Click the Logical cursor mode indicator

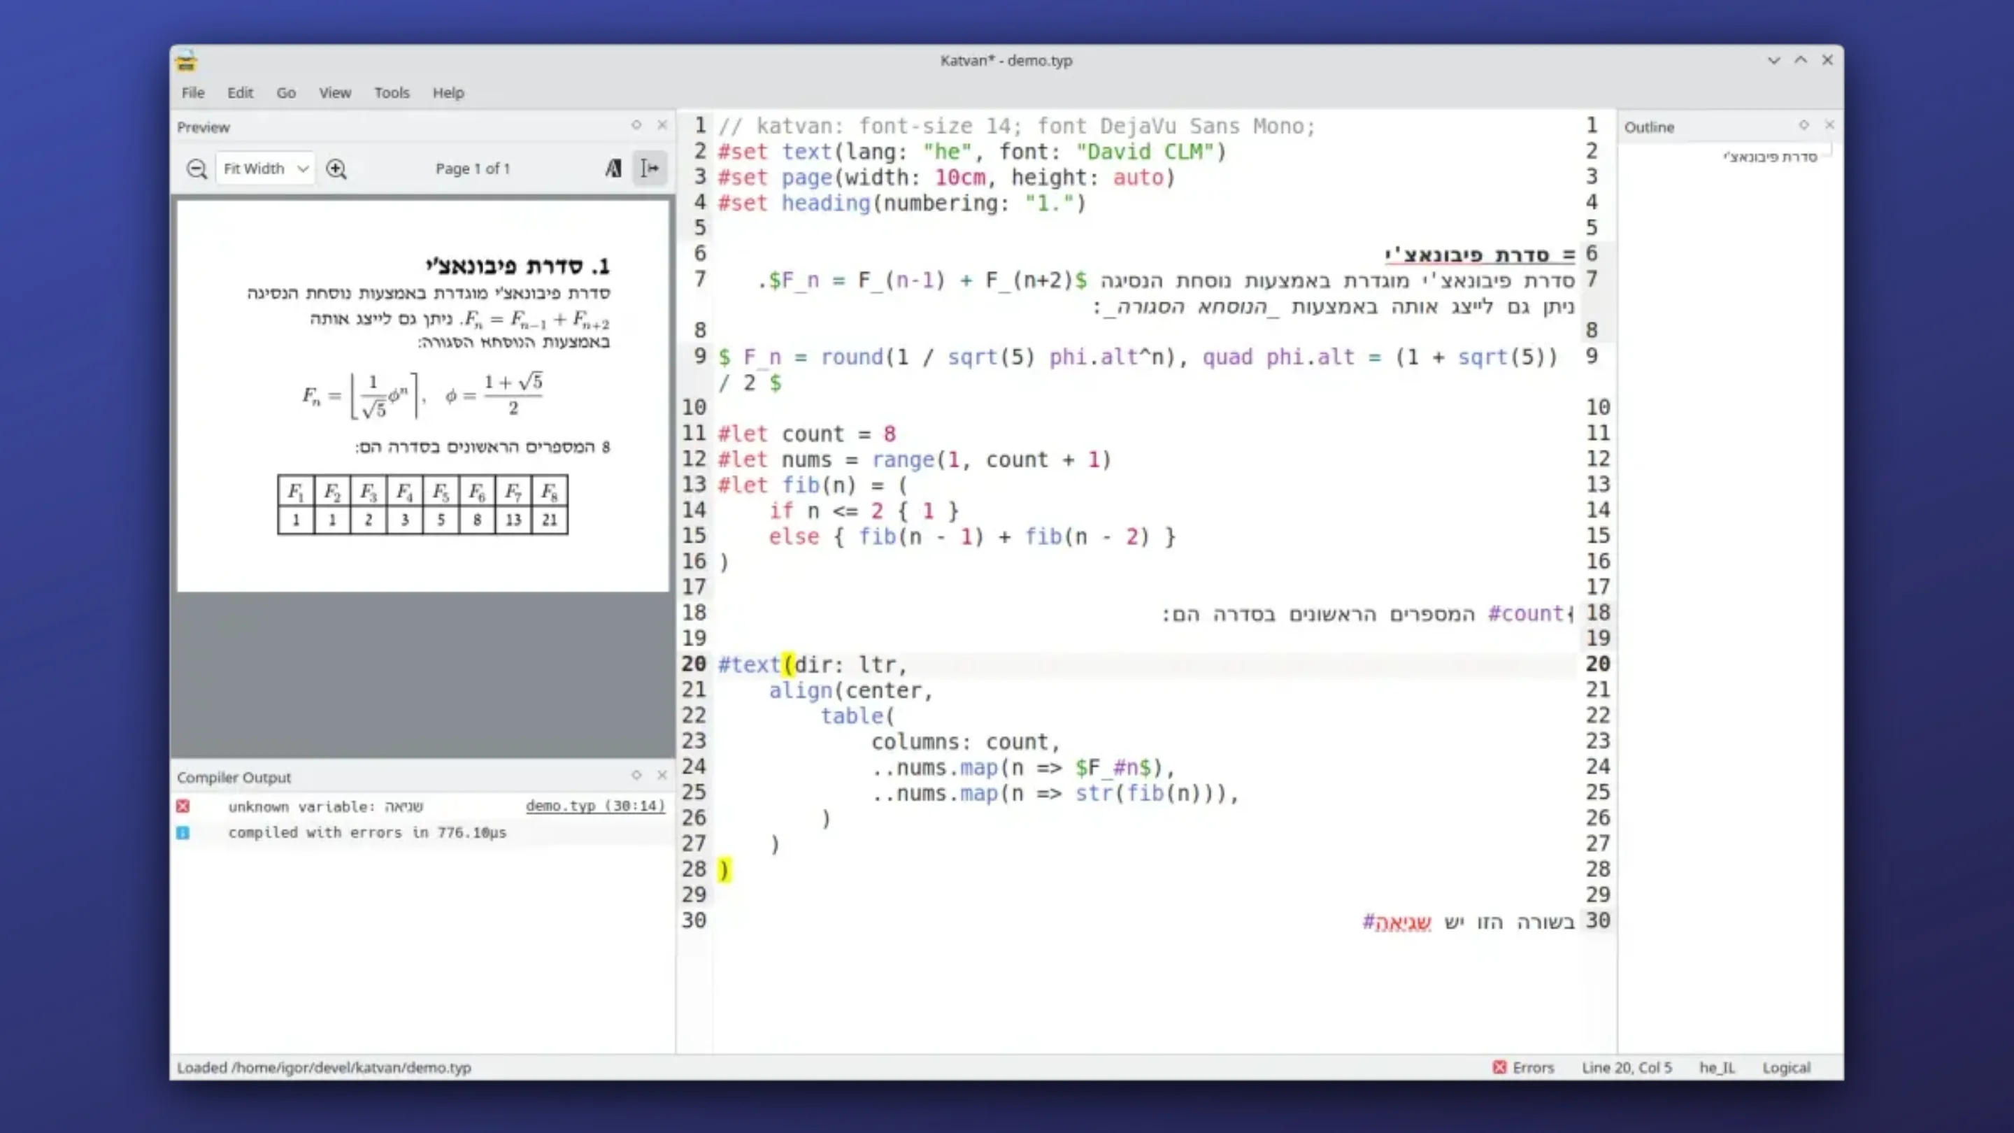(x=1787, y=1067)
